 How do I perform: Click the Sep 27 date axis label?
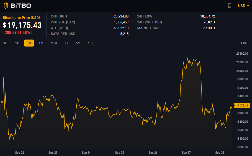coord(186,153)
